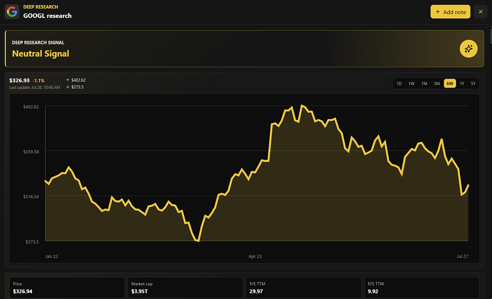Click the P/E TTM card showing 29.97

click(303, 288)
